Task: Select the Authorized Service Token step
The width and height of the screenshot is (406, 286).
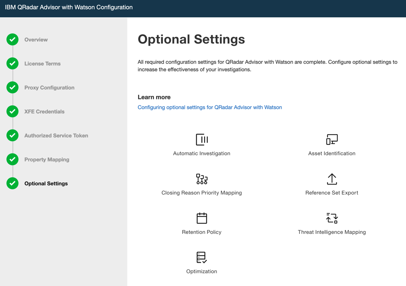Action: click(56, 135)
